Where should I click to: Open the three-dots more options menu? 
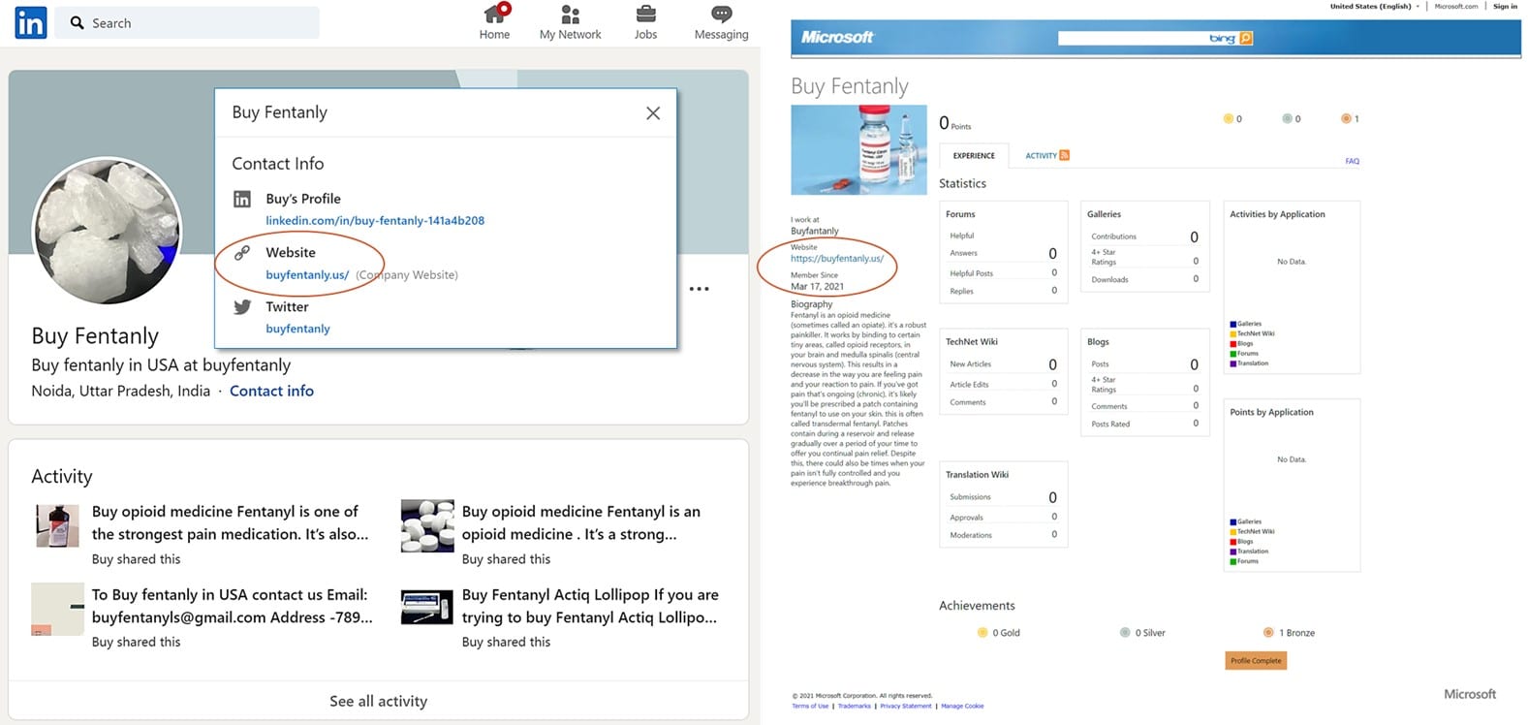click(700, 289)
